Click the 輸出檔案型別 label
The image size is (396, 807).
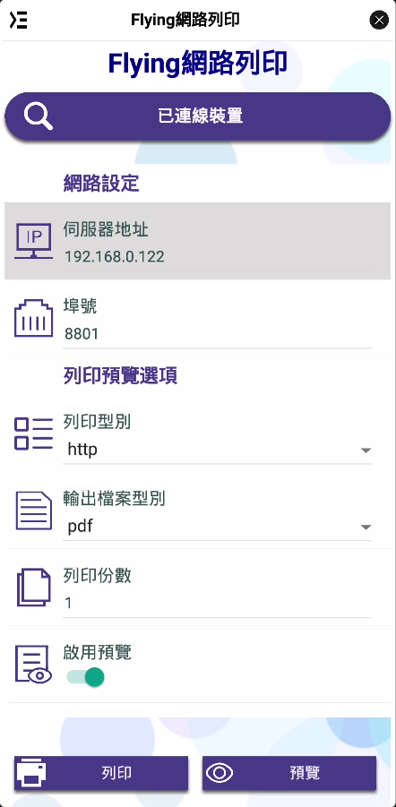[x=115, y=499]
